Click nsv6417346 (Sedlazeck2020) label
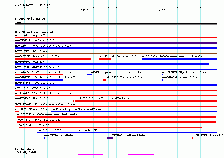This screenshot has height=158, width=224. (35, 83)
